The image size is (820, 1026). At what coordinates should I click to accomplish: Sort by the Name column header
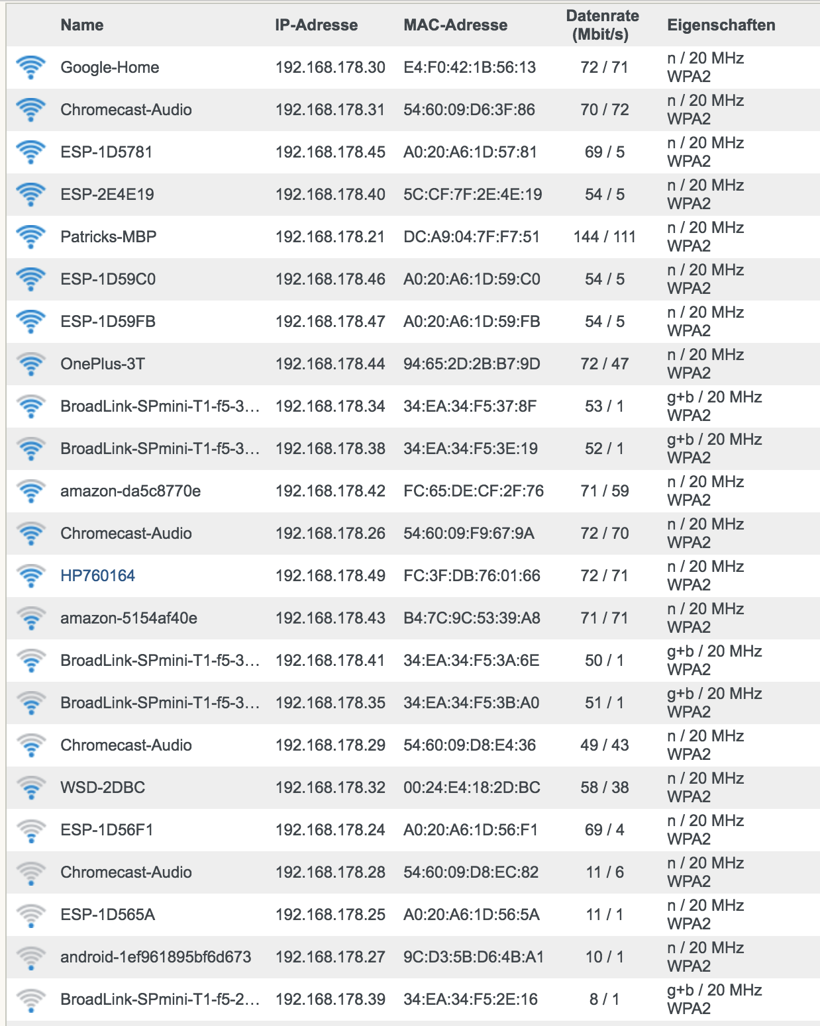82,25
